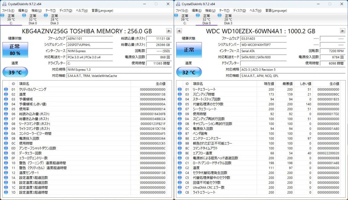Select the status orb for 使用率 row
Viewport: 348px width, 200px height.
point(6,109)
